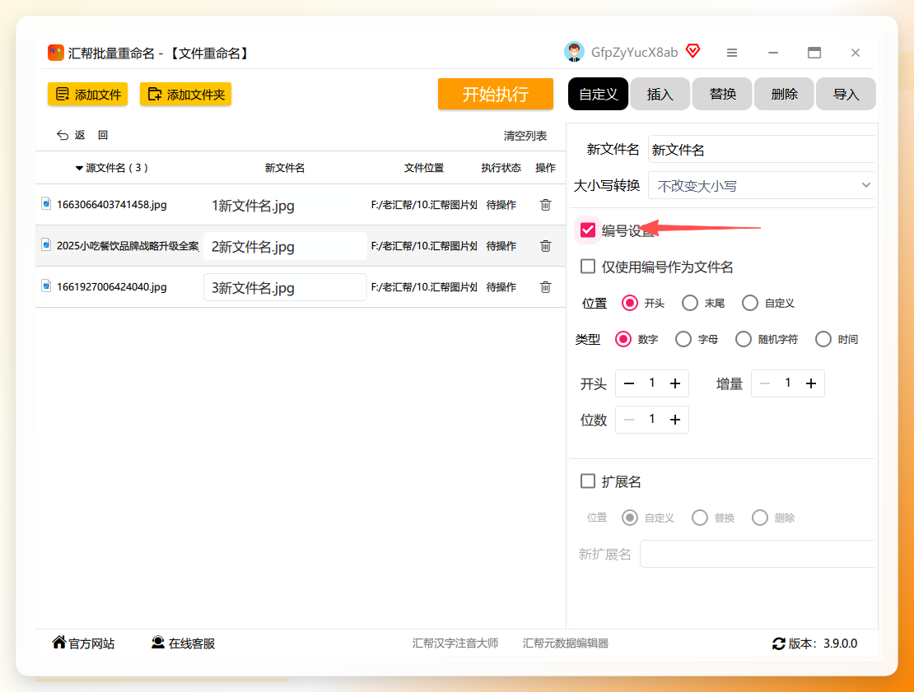Click the 在线客服 support headset icon
The width and height of the screenshot is (914, 692).
pyautogui.click(x=157, y=643)
